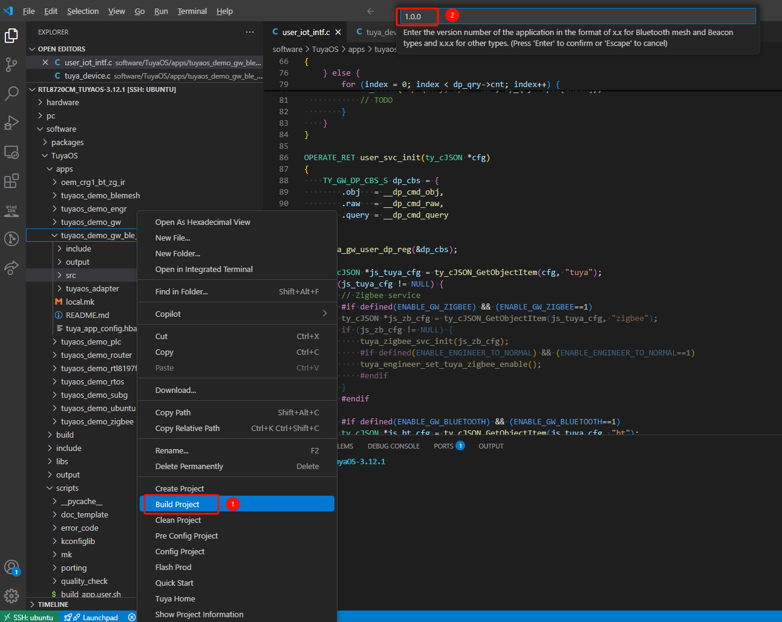
Task: Select Clean Project in context menu
Action: click(237, 520)
